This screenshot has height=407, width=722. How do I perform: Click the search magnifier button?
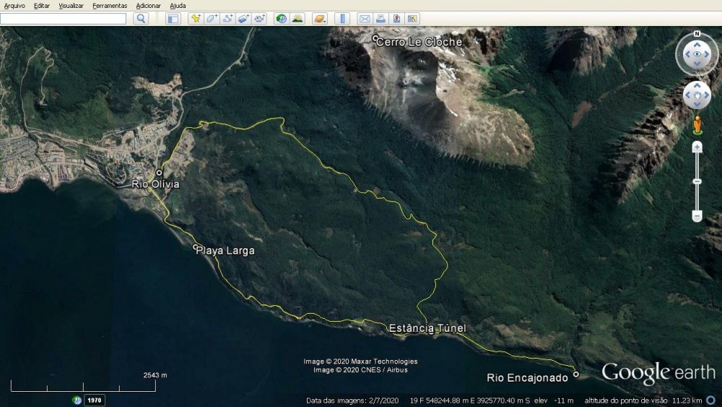(141, 19)
